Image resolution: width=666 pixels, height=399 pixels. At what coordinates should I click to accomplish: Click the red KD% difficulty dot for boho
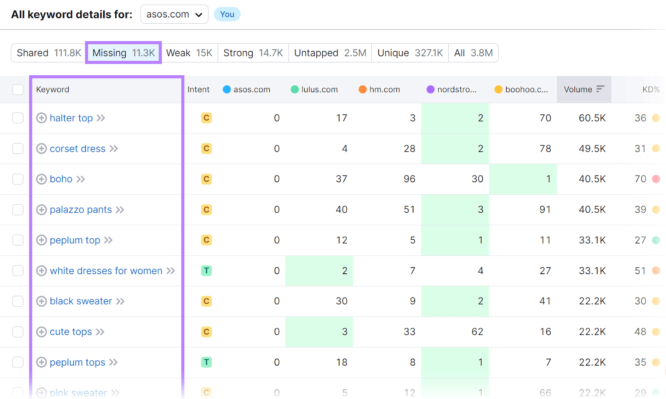click(x=656, y=179)
